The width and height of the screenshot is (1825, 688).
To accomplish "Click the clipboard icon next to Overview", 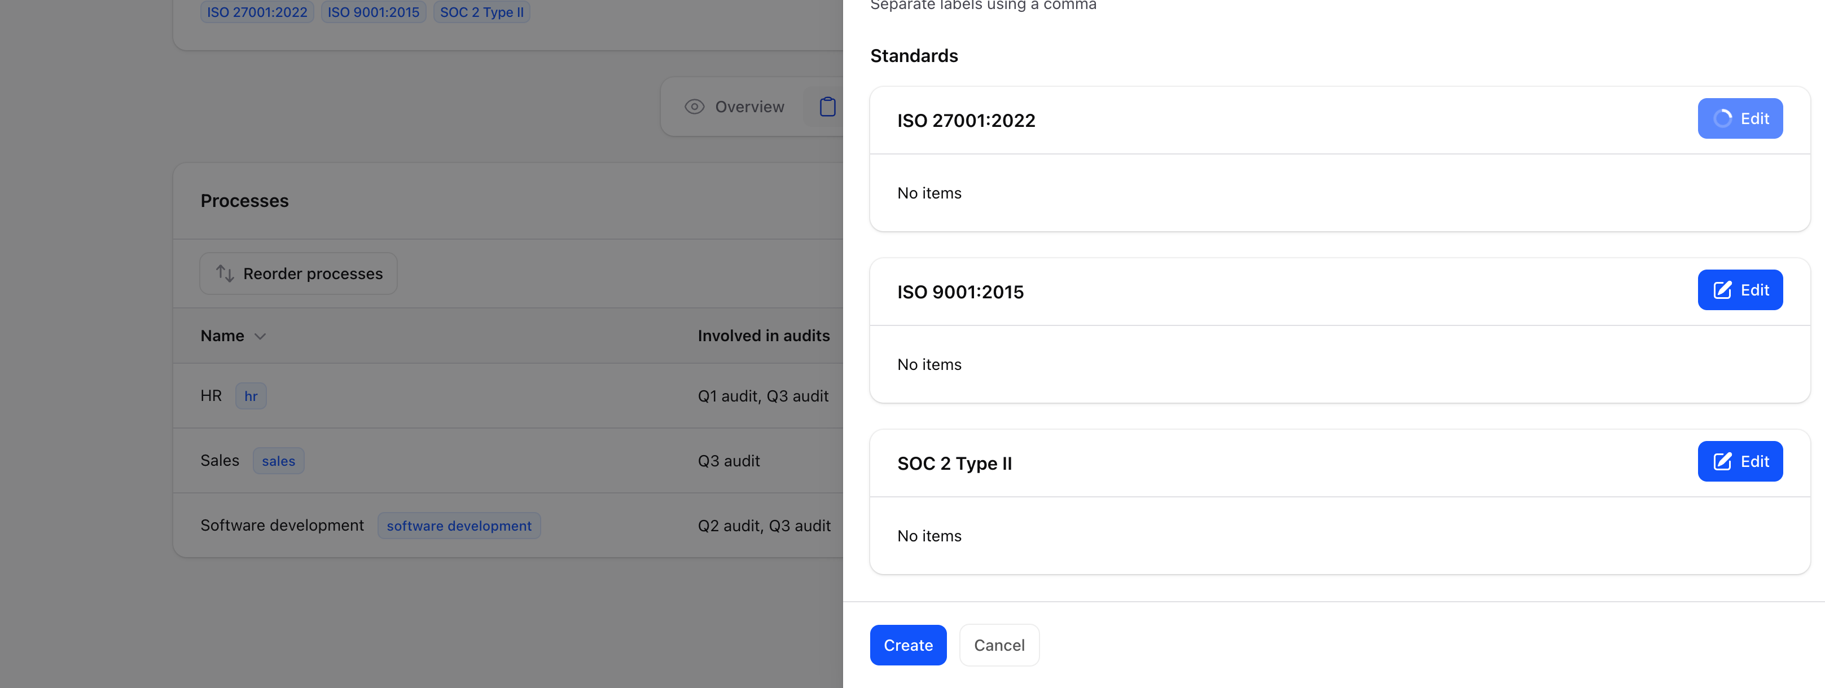I will (827, 107).
